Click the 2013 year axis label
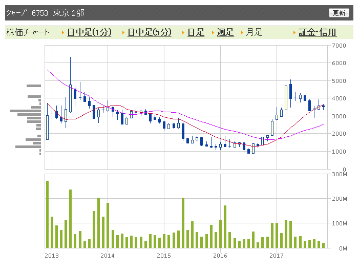The height and width of the screenshot is (272, 359). pos(52,256)
